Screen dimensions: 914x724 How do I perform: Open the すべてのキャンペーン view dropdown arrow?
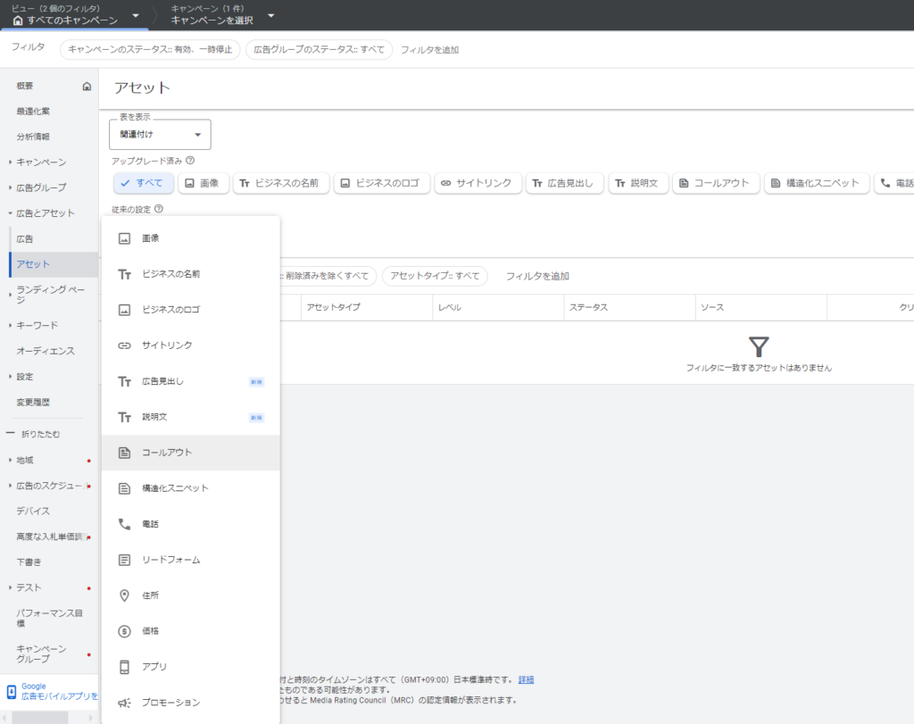(x=136, y=15)
